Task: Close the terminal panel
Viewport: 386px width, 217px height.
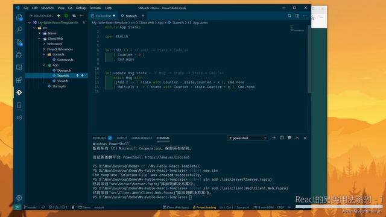Action: [305, 138]
